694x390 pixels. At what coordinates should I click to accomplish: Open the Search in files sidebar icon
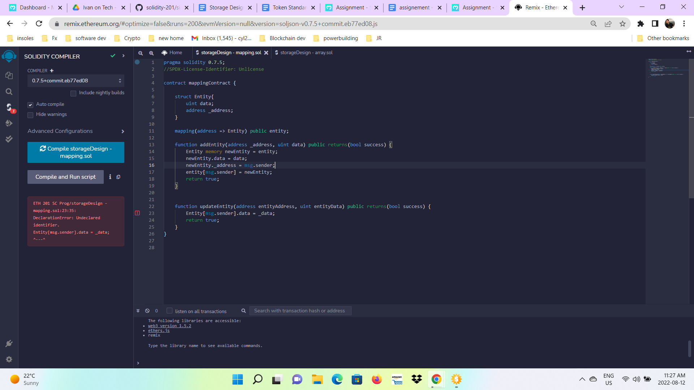[x=9, y=92]
